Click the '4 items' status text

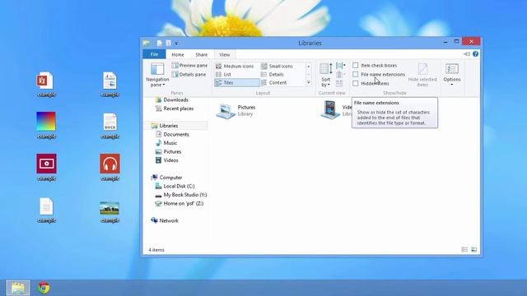point(156,250)
